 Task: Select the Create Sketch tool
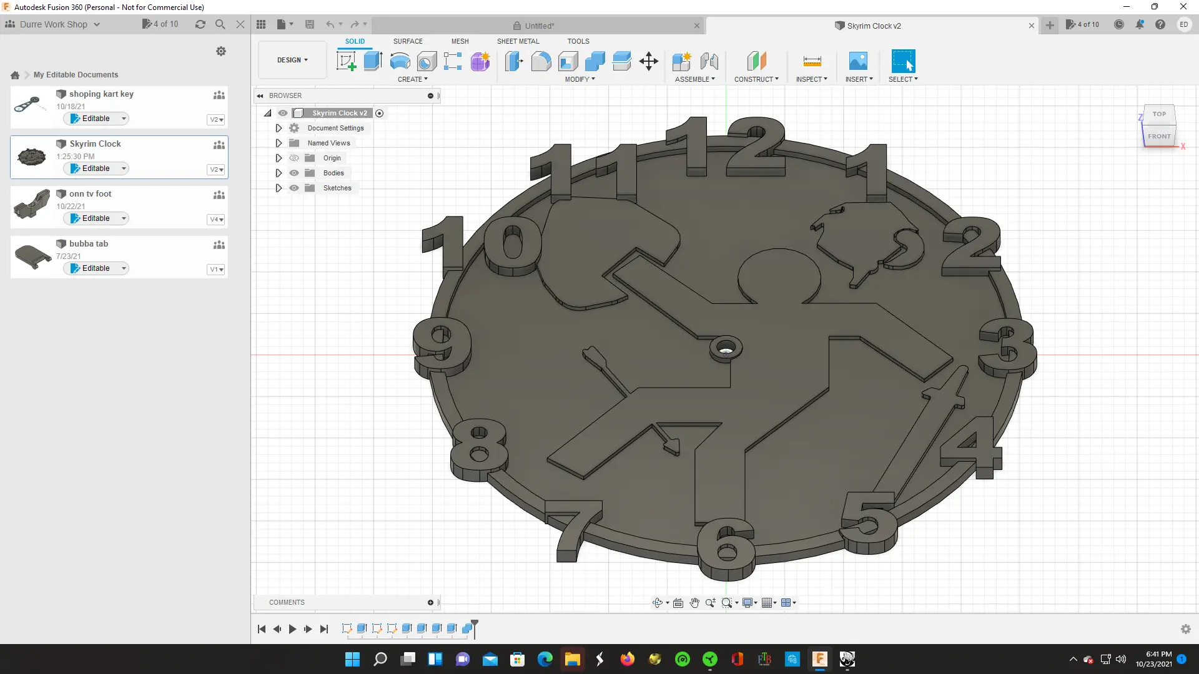346,61
